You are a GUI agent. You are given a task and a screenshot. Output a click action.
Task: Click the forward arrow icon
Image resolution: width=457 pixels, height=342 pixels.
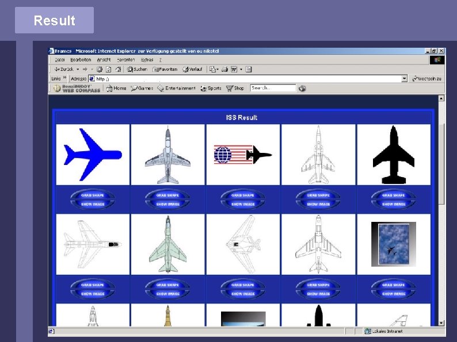[85, 70]
